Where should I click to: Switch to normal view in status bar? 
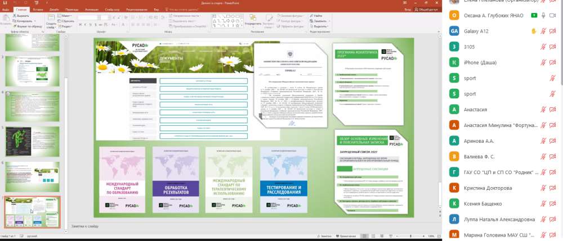[364, 237]
